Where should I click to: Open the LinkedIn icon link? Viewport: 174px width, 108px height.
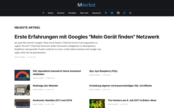point(124,13)
